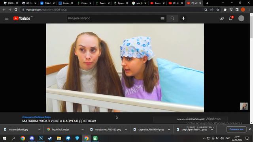This screenshot has height=142, width=253.
Task: Open downloaded file hqdefault.webp
Action: coord(60,129)
